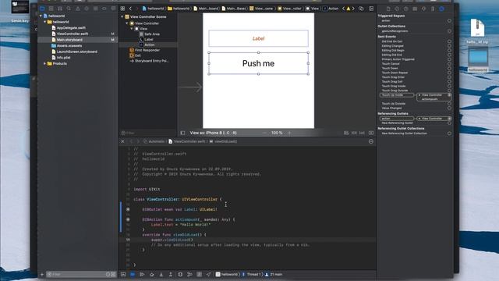Select LaunchScreen.storyboard in the navigator
Image resolution: width=499 pixels, height=281 pixels.
click(x=76, y=52)
